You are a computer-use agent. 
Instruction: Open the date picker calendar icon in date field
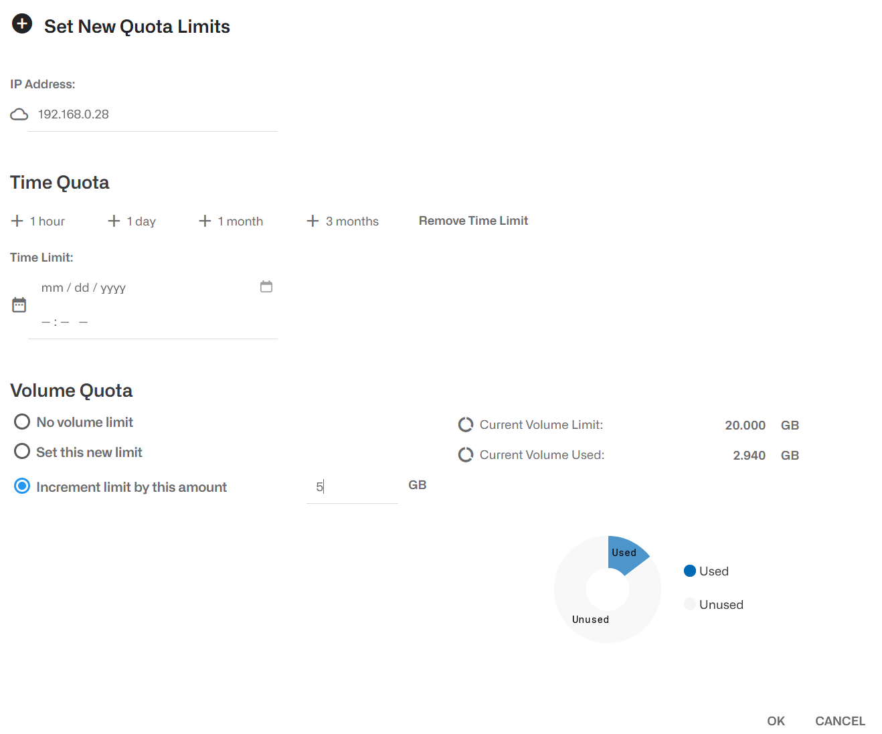pos(266,287)
